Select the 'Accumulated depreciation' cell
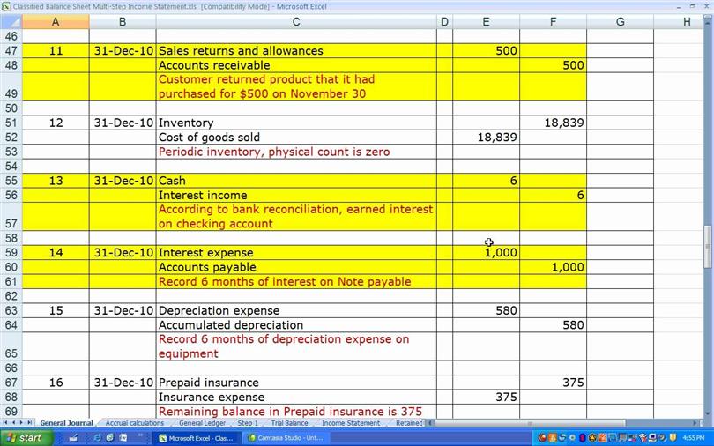Screen dimensions: 714x446 click(x=296, y=325)
